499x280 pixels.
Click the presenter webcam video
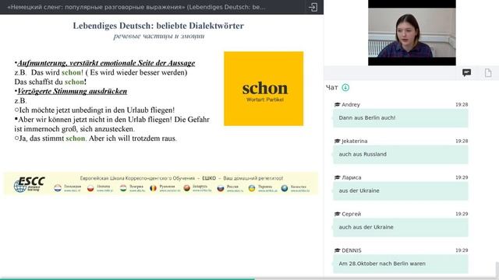coord(412,33)
